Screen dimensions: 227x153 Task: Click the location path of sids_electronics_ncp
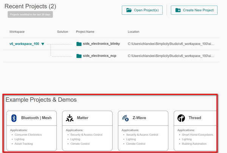(x=171, y=56)
